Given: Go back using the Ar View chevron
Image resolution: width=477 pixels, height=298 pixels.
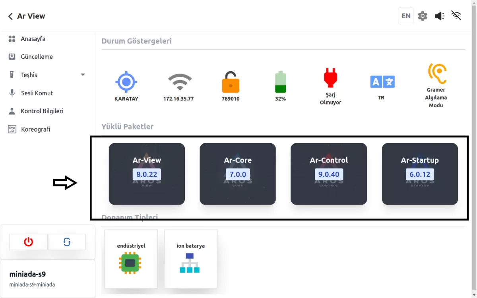Looking at the screenshot, I should tap(11, 16).
